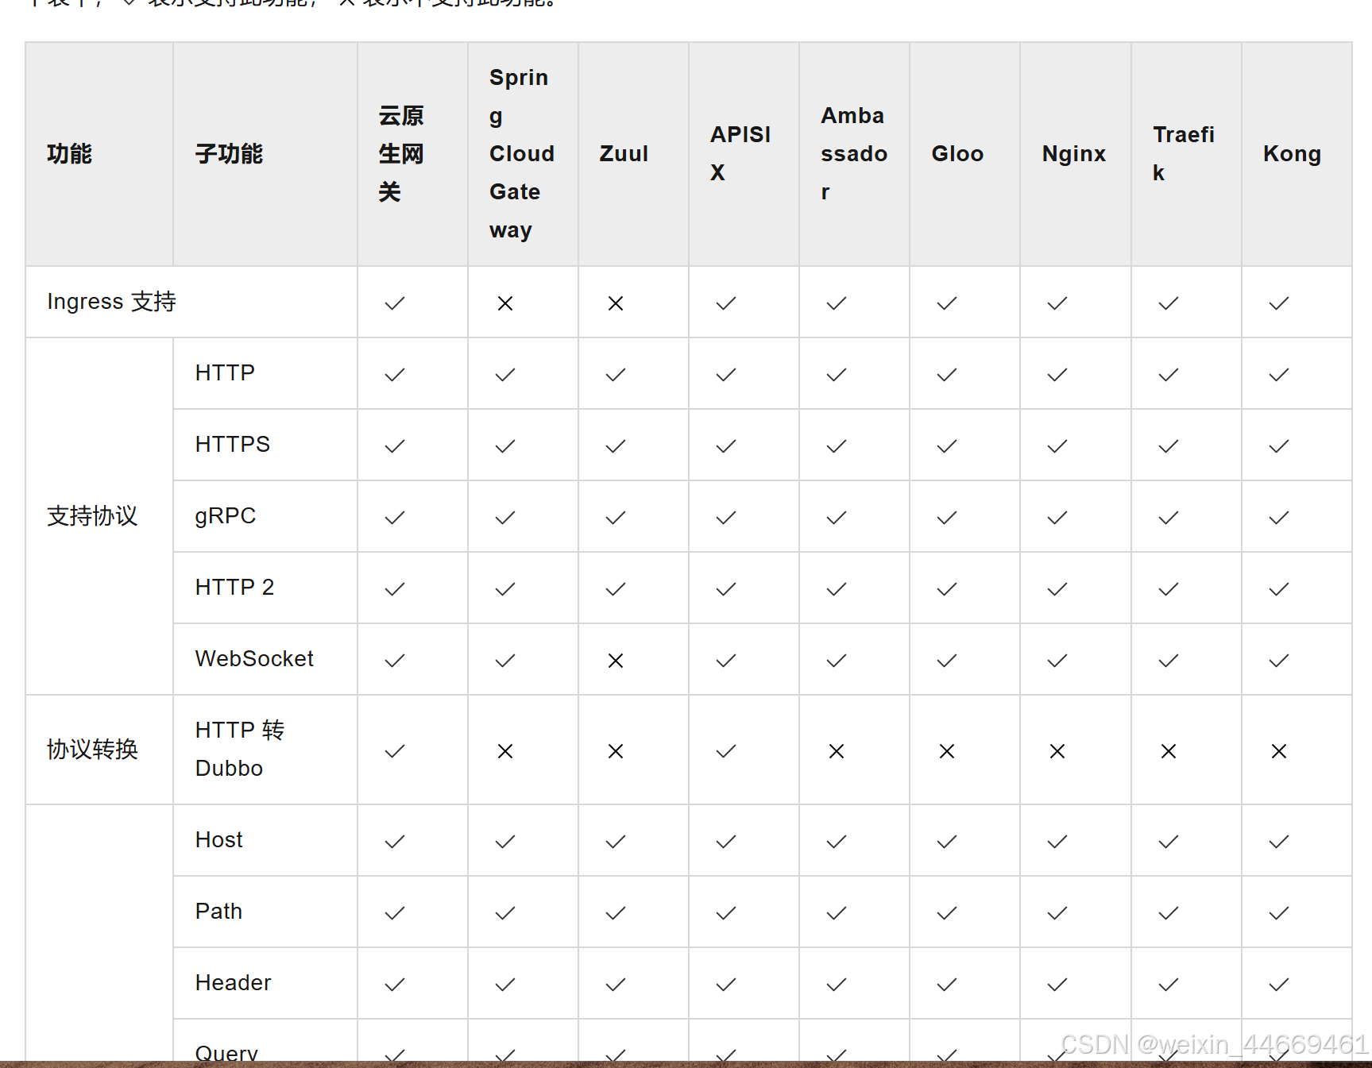Viewport: 1372px width, 1068px height.
Task: Click the Host sub-feature label
Action: tap(219, 840)
